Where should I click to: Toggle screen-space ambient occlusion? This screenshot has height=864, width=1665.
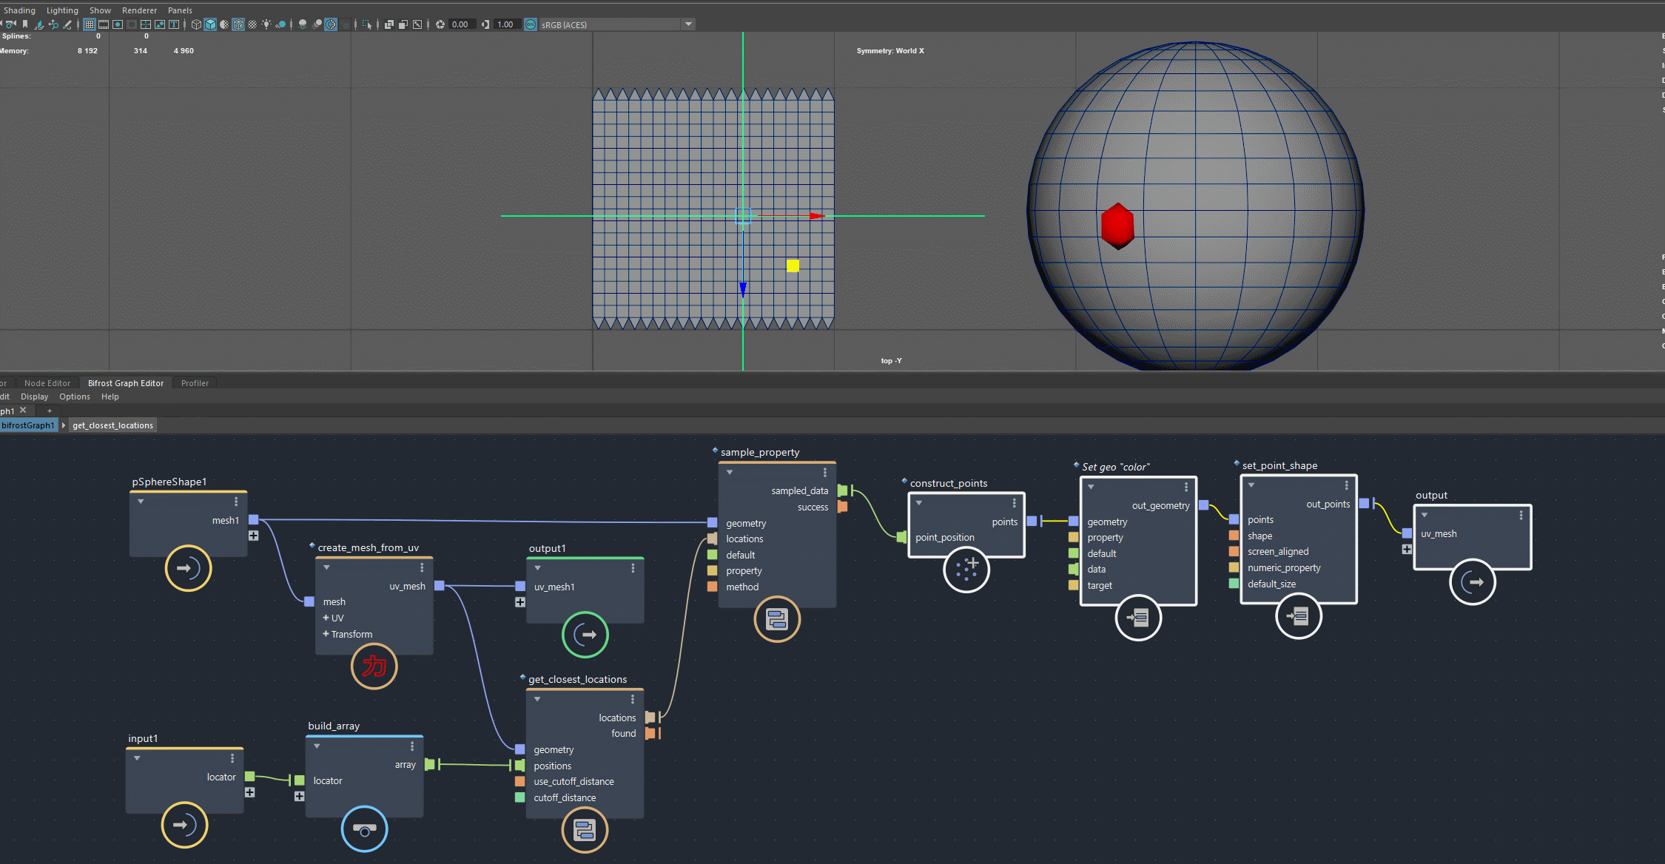click(303, 24)
